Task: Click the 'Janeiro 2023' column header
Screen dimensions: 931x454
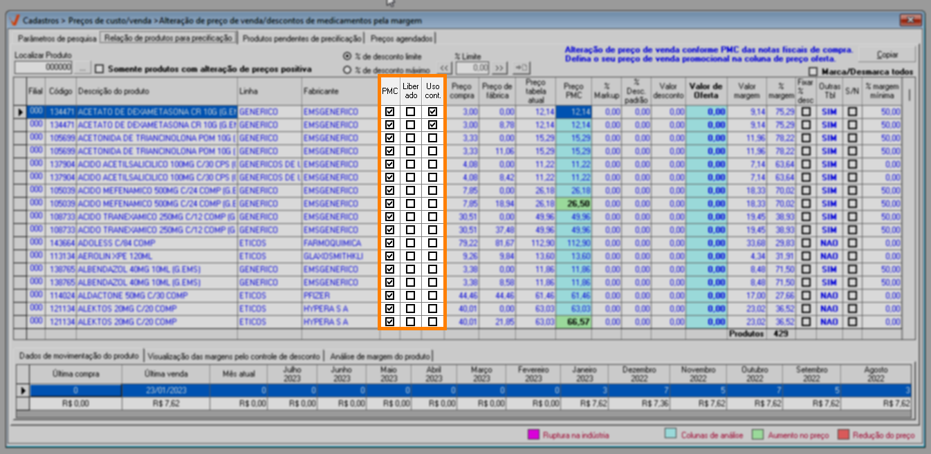Action: pos(584,374)
